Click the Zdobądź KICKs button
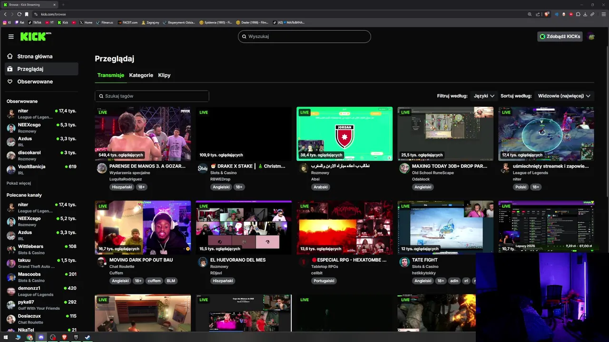The width and height of the screenshot is (609, 342). [x=560, y=37]
